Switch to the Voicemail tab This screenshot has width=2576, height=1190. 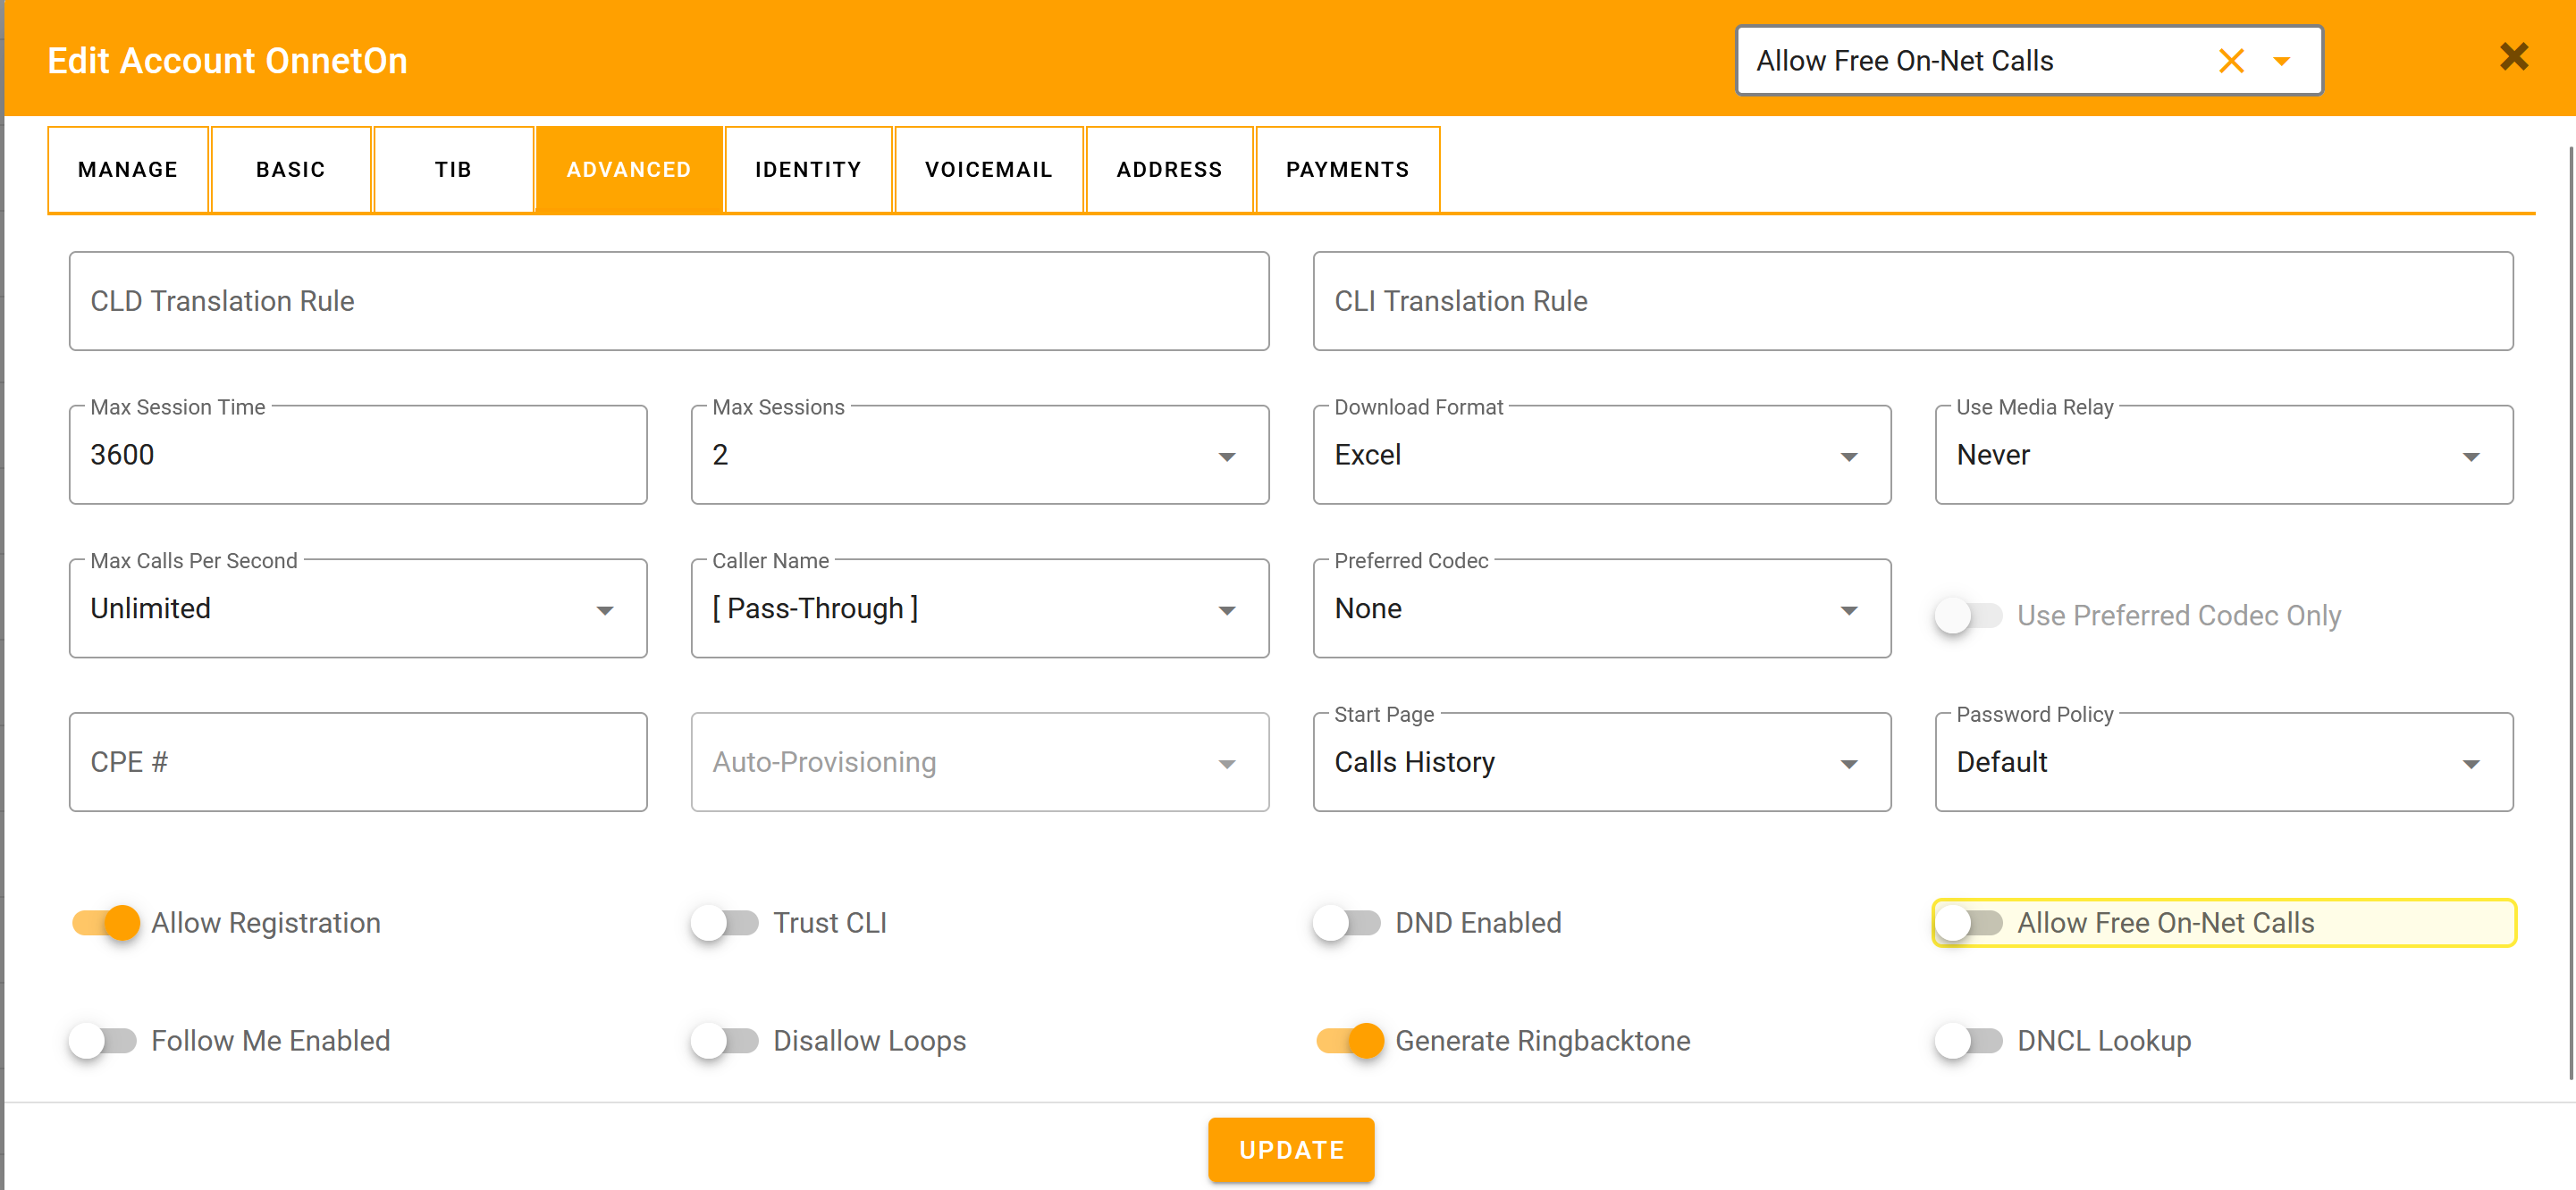coord(988,169)
